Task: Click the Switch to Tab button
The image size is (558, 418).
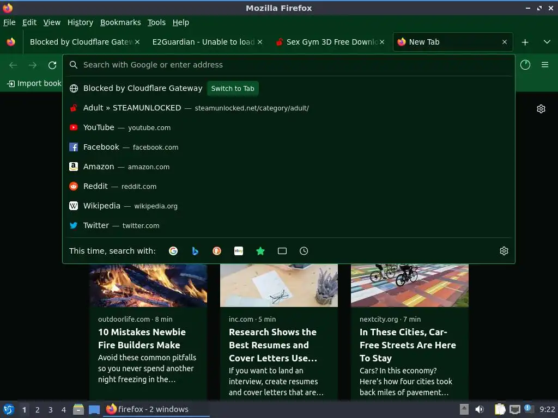Action: click(x=233, y=89)
